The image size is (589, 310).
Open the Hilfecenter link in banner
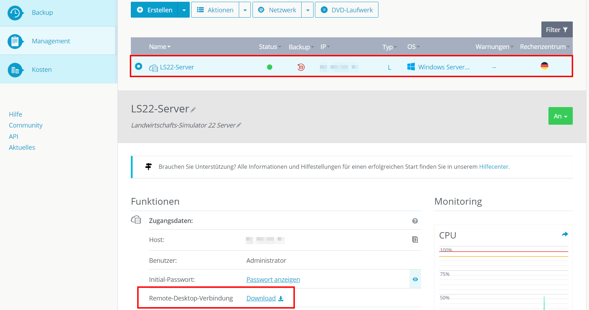coord(494,167)
